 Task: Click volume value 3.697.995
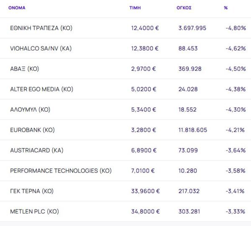192,28
